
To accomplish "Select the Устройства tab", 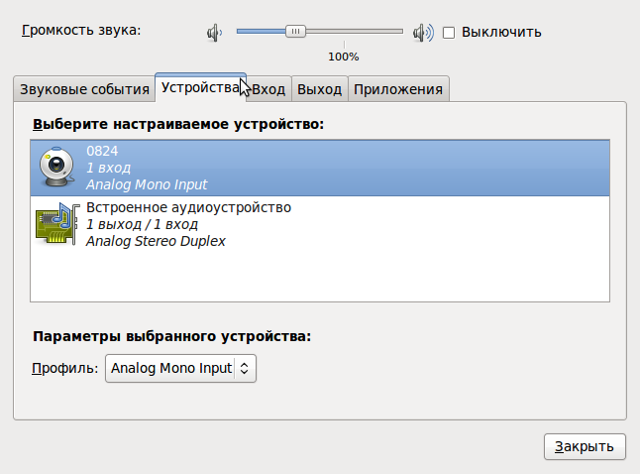I will tap(199, 87).
